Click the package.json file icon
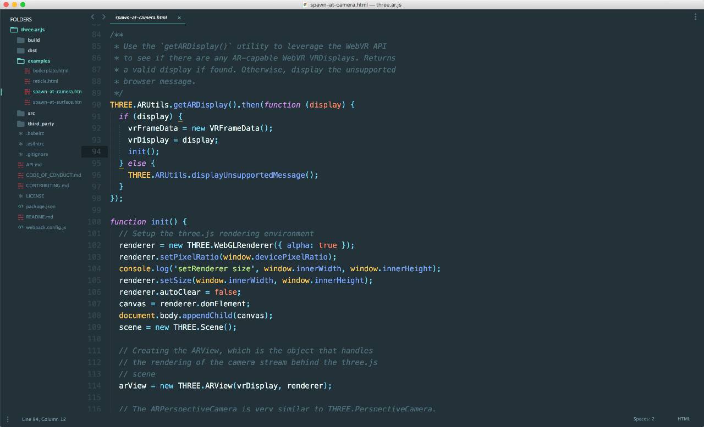Viewport: 704px width, 427px height. click(x=21, y=206)
